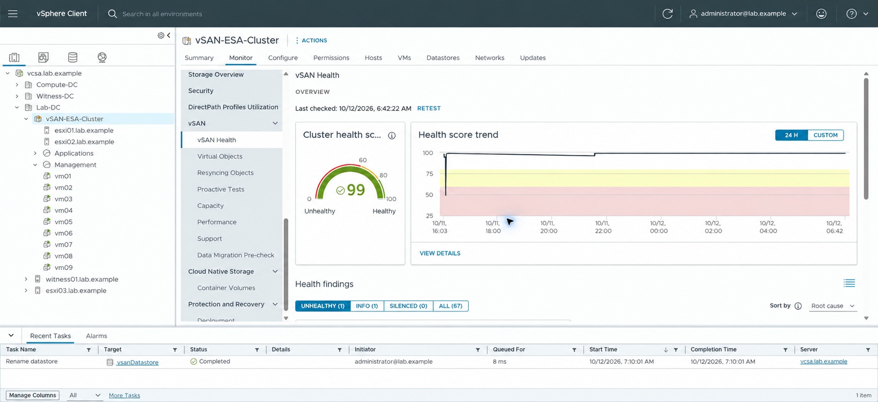
Task: Expand the Compute-DC datacenter node
Action: (17, 85)
